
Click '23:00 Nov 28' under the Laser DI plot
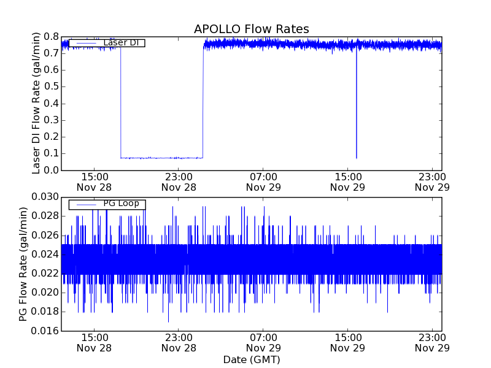(179, 182)
